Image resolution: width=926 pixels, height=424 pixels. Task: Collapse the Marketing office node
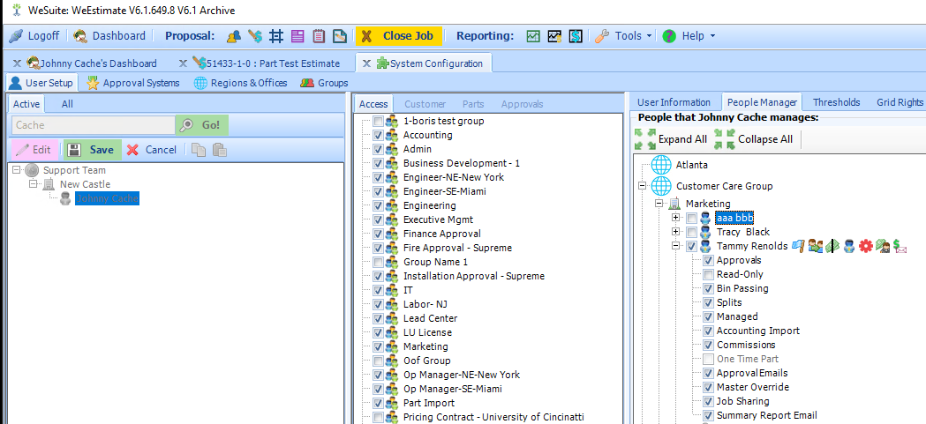659,204
